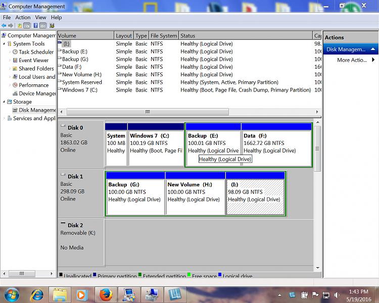The image size is (379, 303).
Task: Select the (I:) volume row in the list
Action: click(189, 44)
